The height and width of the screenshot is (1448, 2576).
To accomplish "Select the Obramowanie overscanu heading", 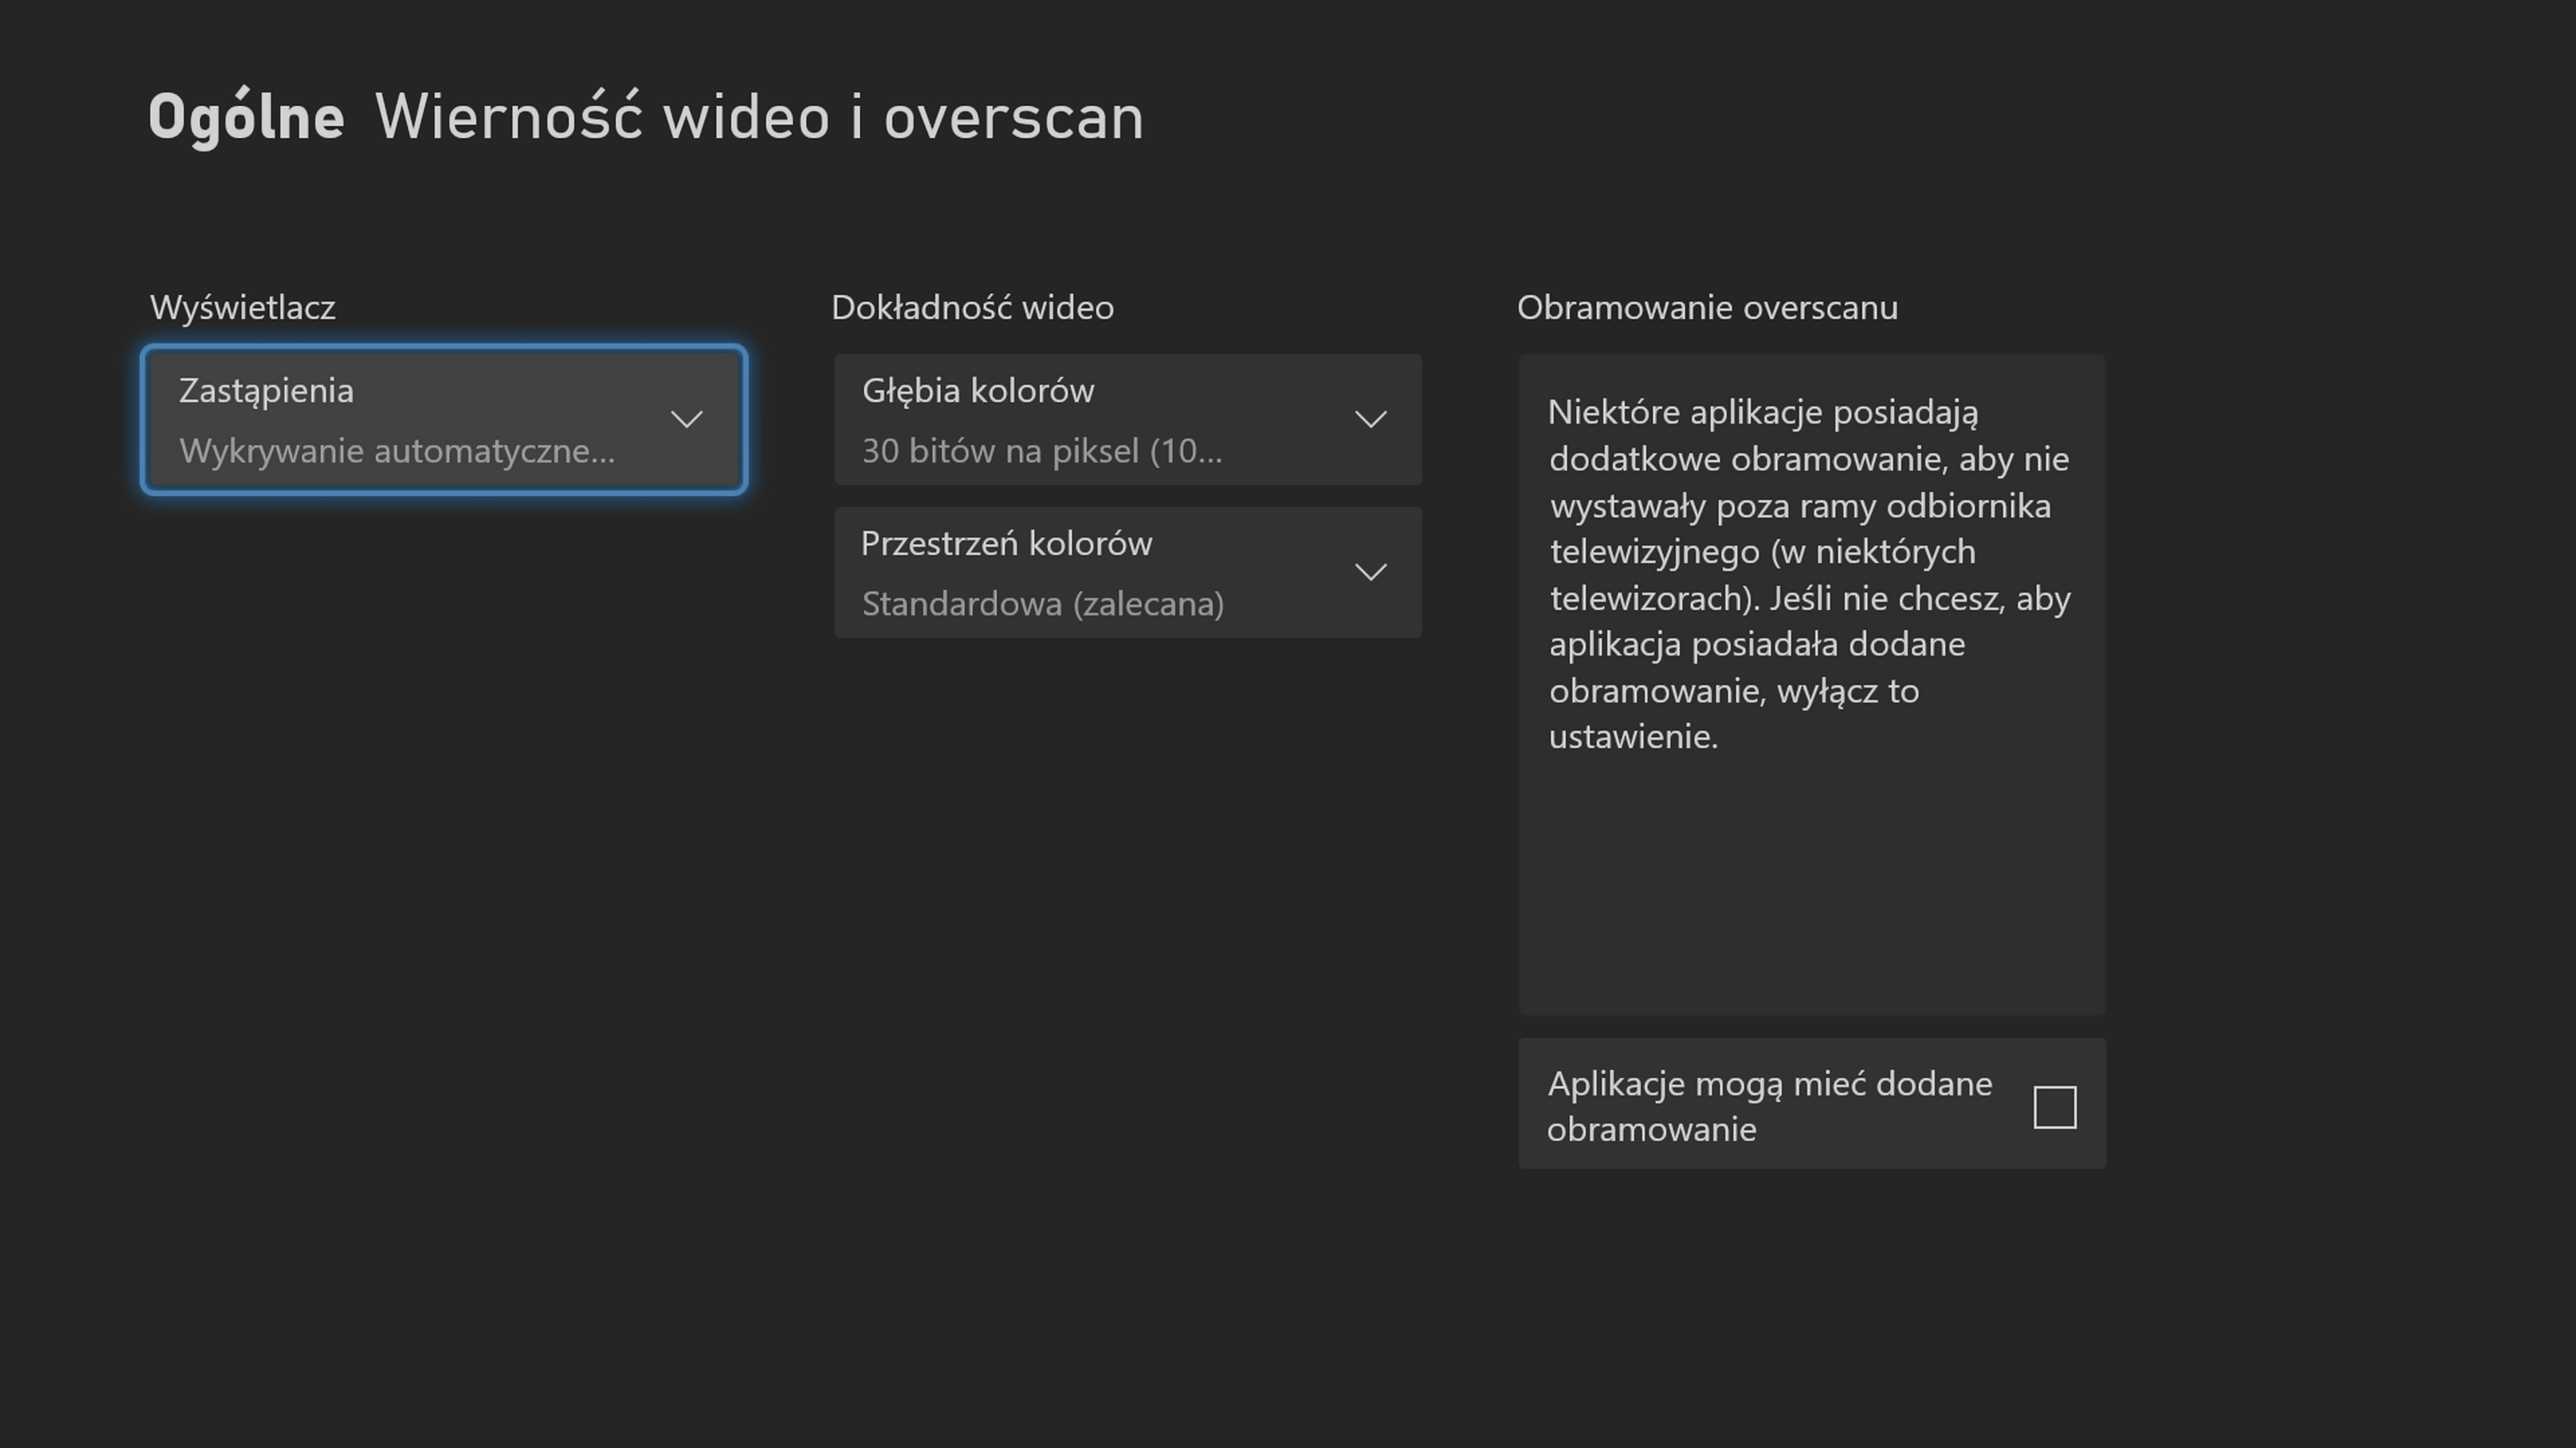I will point(1707,307).
